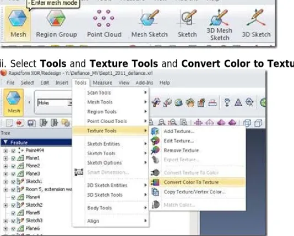Expand the Point494 tree node

[x=6, y=151]
